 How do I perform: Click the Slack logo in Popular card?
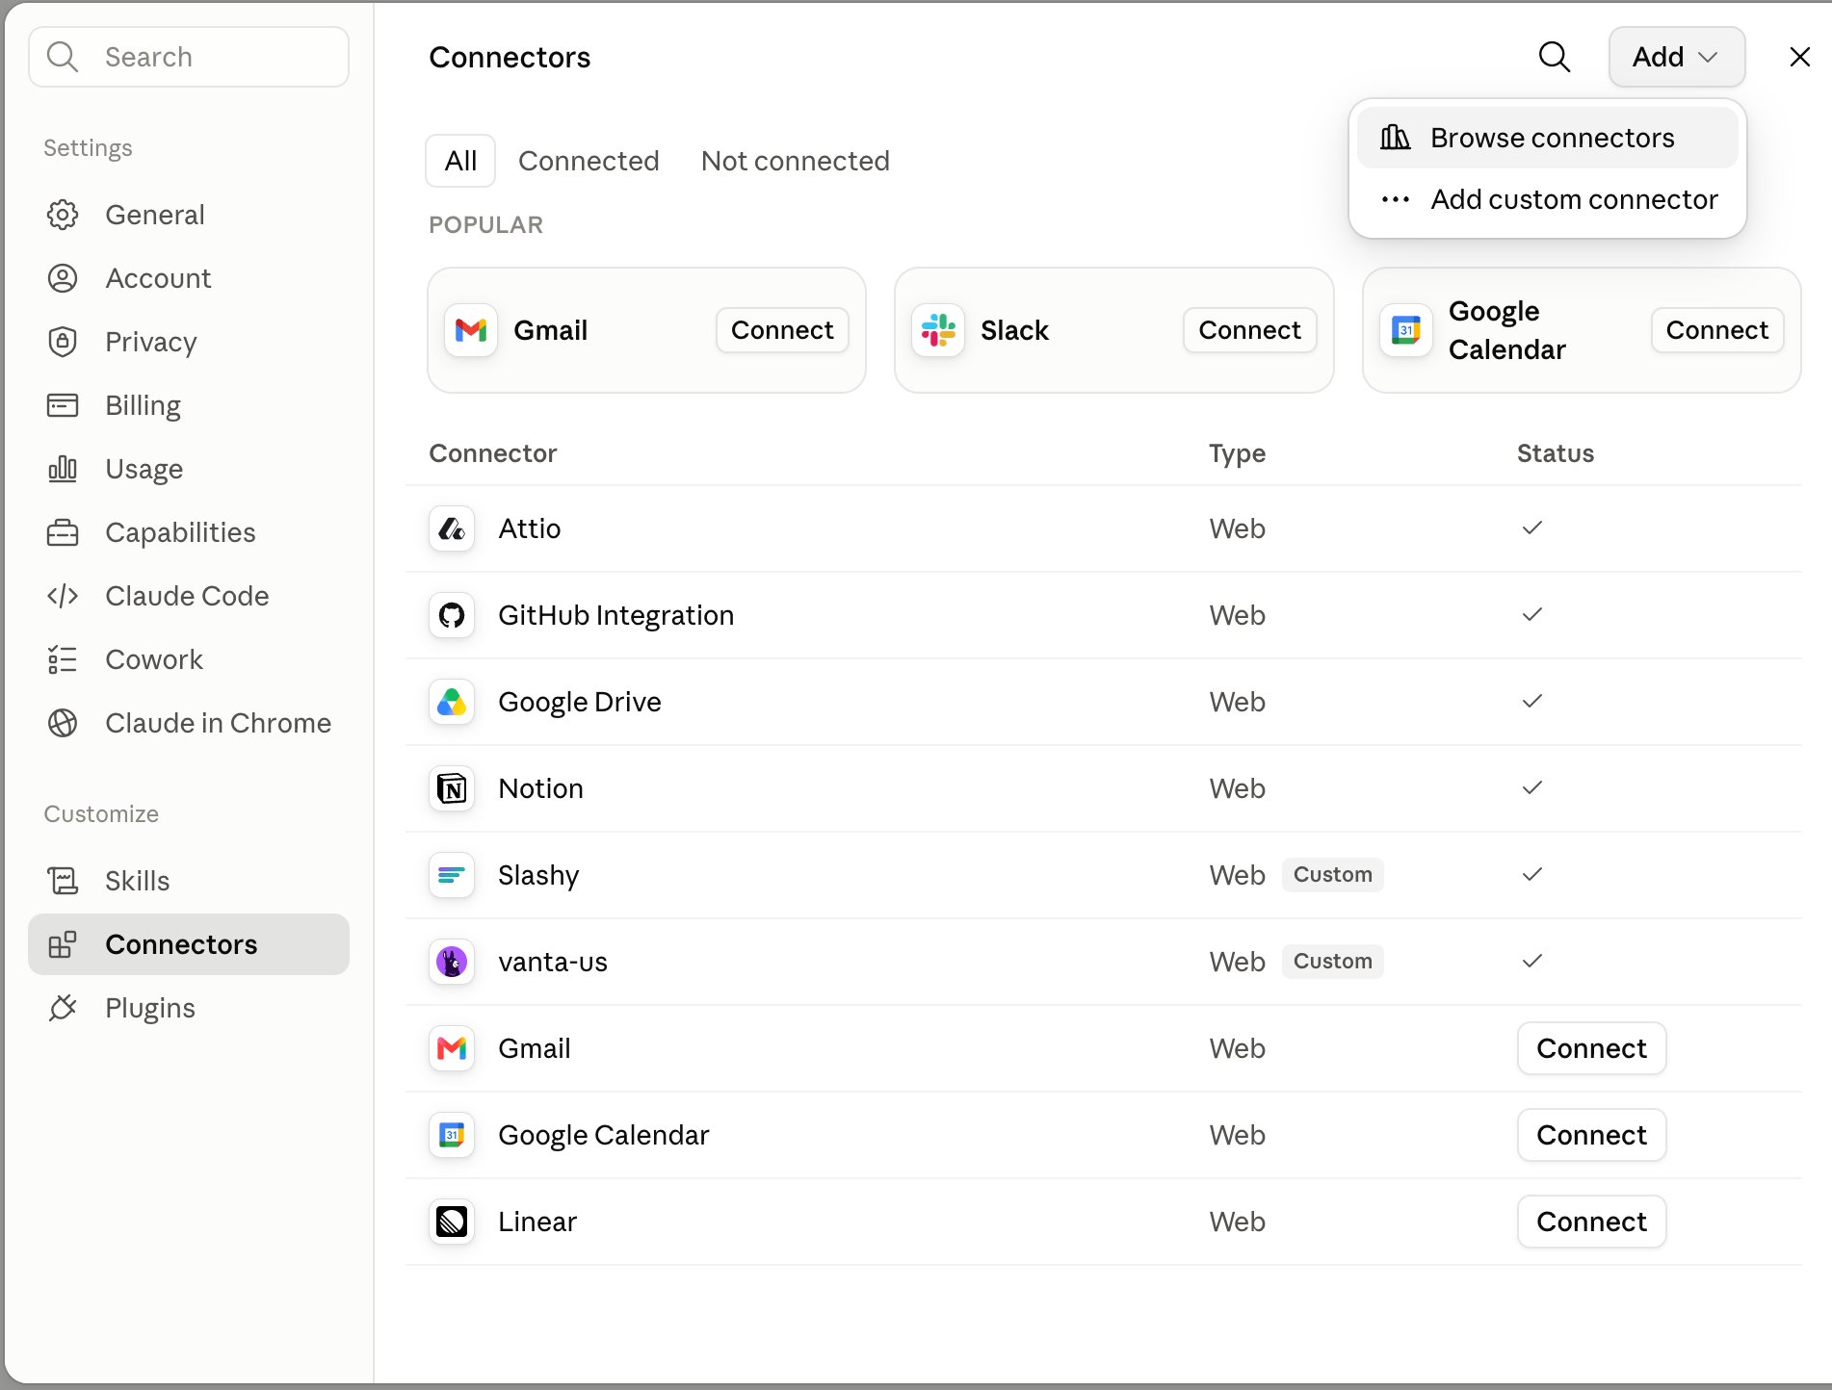(938, 330)
